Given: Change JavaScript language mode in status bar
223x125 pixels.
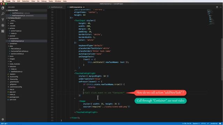Looking at the screenshot, I should pyautogui.click(x=214, y=124).
